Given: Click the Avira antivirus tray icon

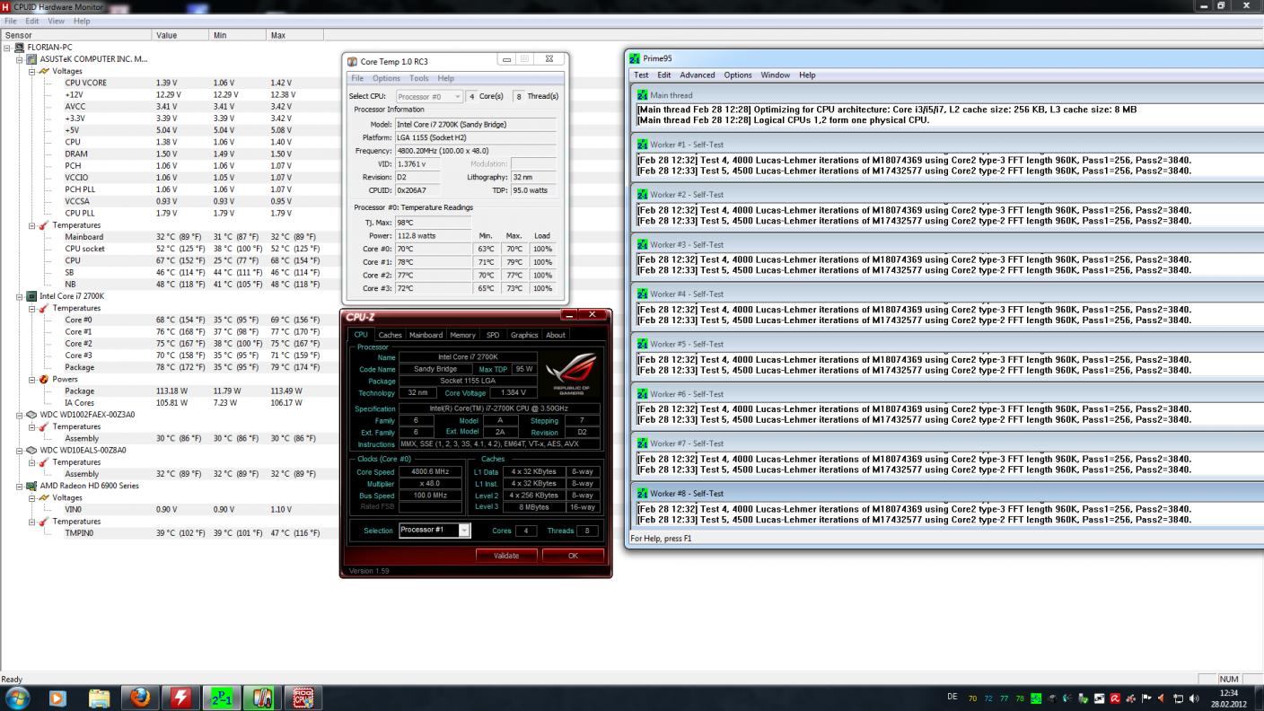Looking at the screenshot, I should [x=1114, y=698].
